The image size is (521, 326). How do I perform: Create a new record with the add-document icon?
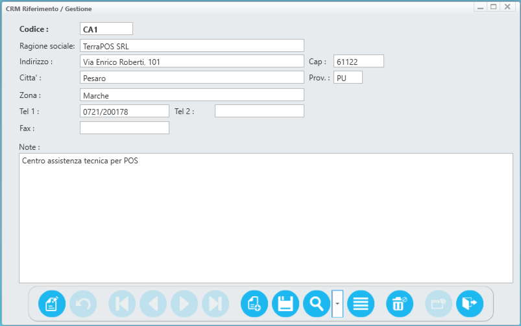(x=254, y=303)
